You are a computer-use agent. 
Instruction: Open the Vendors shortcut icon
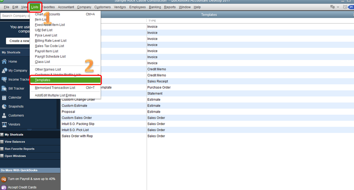[4, 125]
